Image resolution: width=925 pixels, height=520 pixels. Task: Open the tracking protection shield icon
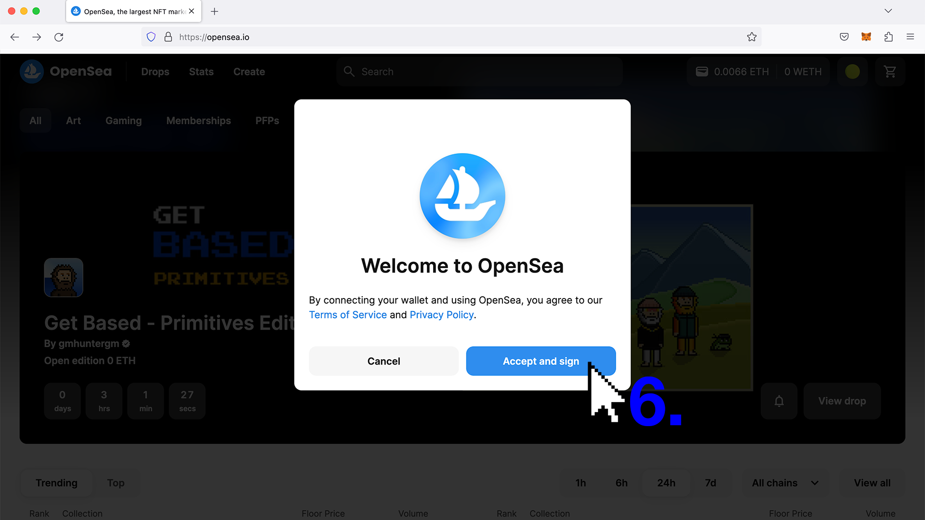151,37
